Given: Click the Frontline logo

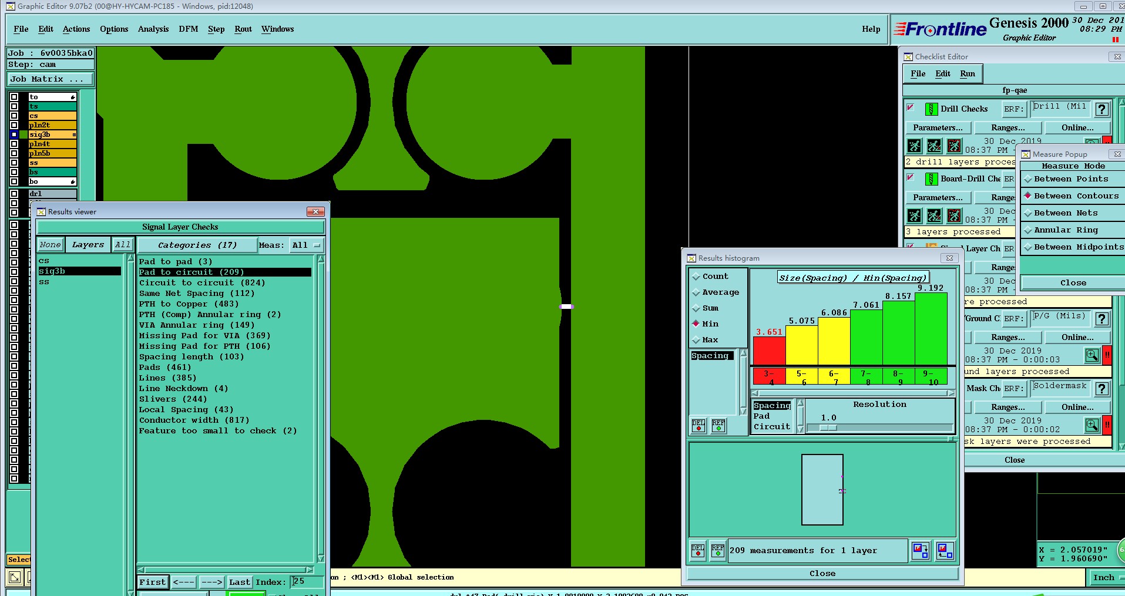Looking at the screenshot, I should (x=940, y=29).
